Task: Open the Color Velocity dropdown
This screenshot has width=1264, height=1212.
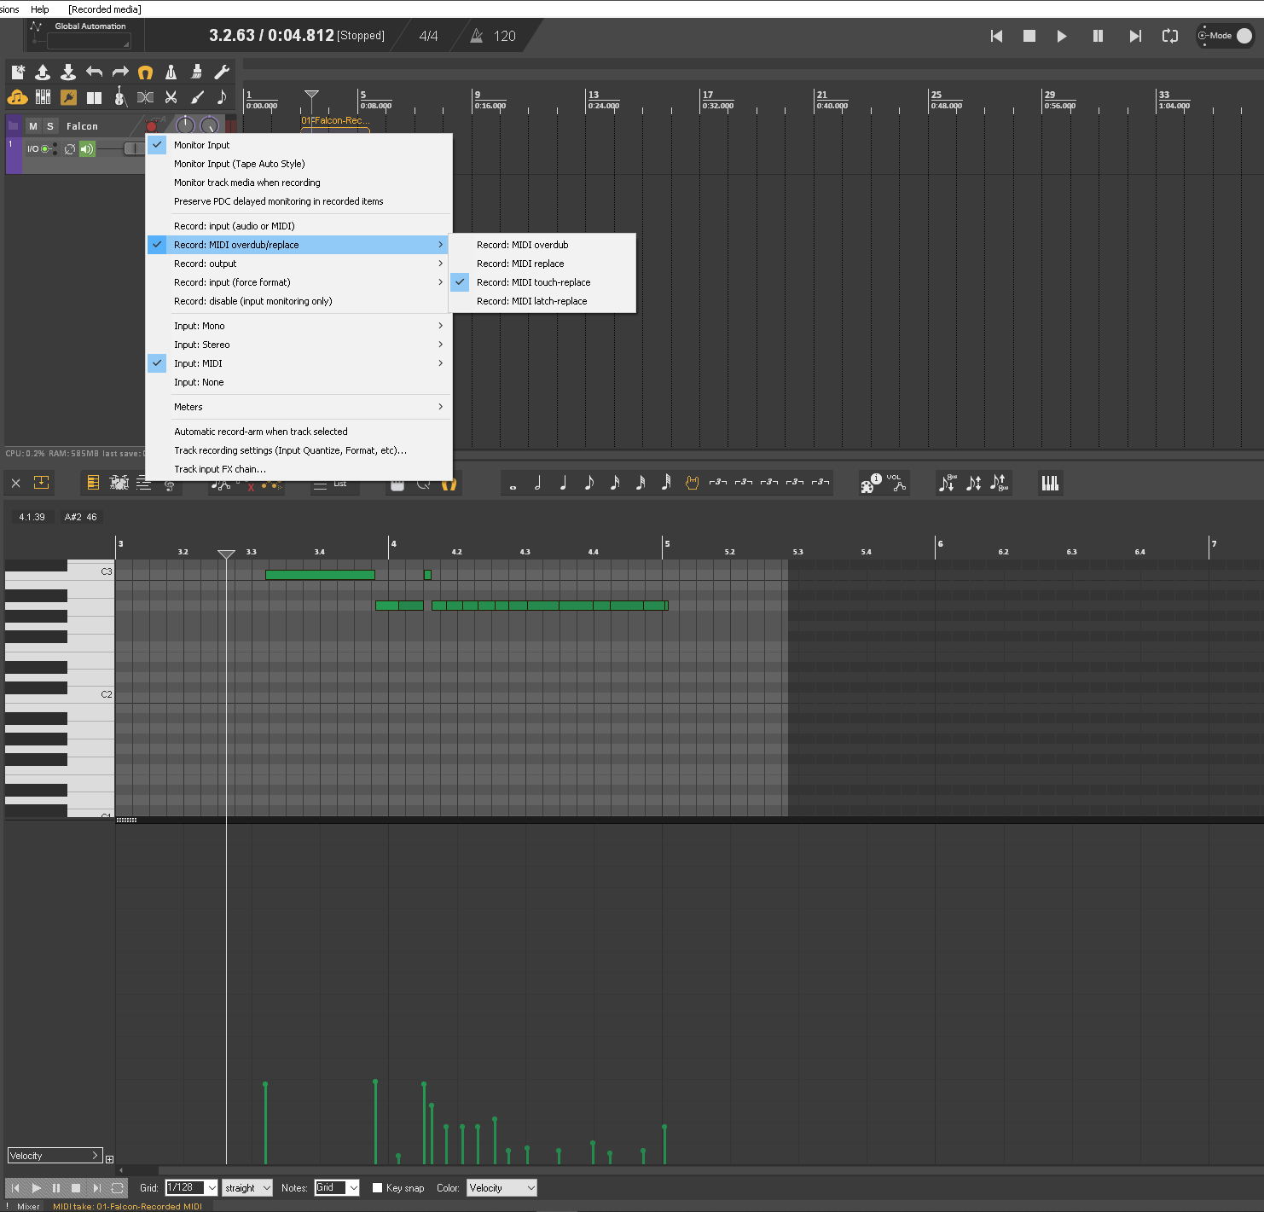Action: [502, 1188]
